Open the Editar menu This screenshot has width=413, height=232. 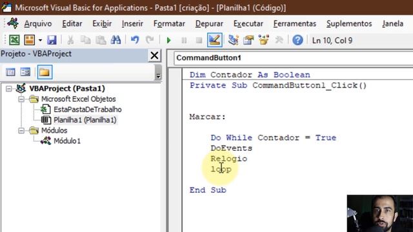72,24
